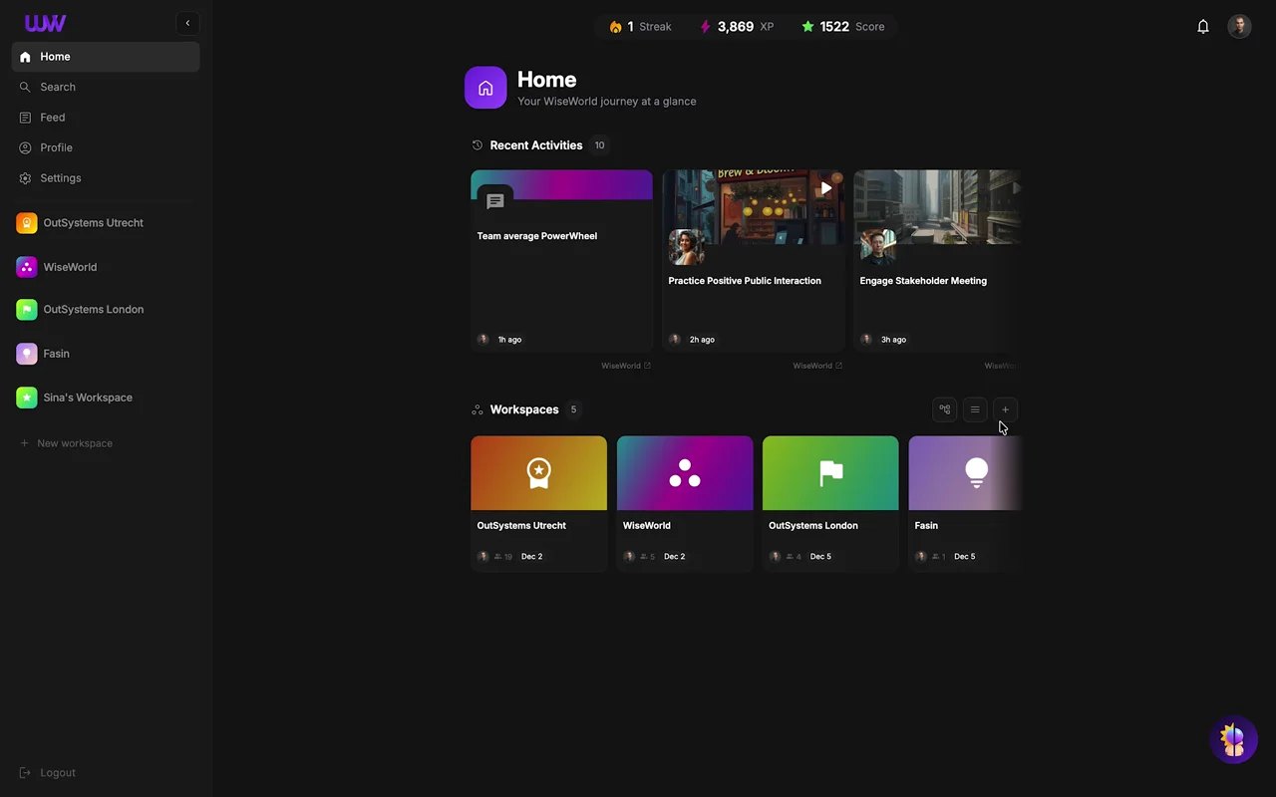Click the green Score star icon
Screen dimensions: 1276x797
pyautogui.click(x=806, y=26)
